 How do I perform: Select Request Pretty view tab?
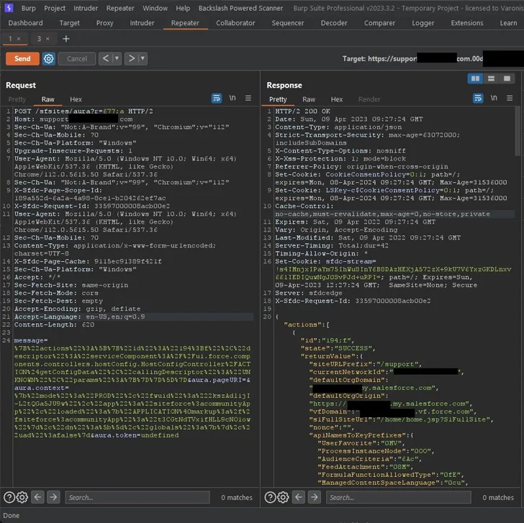(17, 99)
